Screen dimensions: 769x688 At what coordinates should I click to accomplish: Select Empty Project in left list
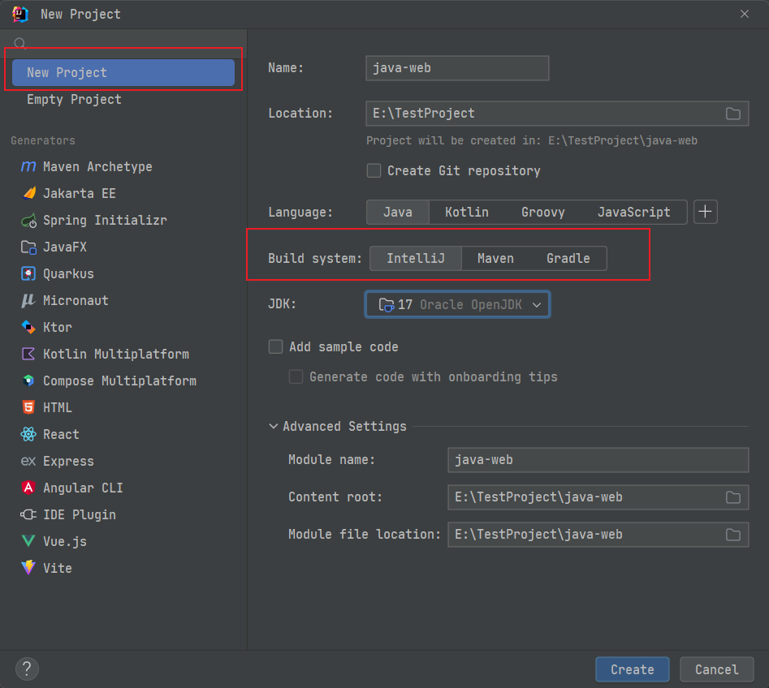click(123, 100)
